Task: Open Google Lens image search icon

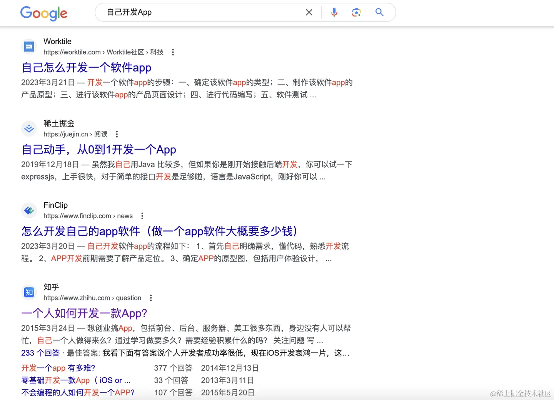Action: (x=357, y=12)
